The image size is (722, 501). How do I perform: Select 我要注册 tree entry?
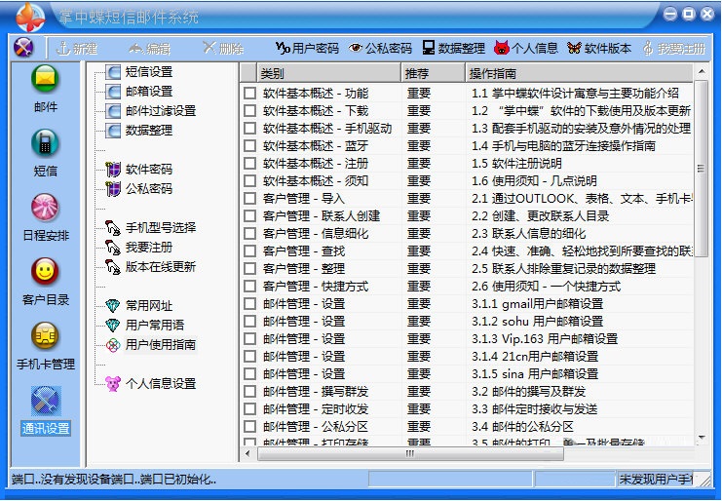click(x=139, y=248)
